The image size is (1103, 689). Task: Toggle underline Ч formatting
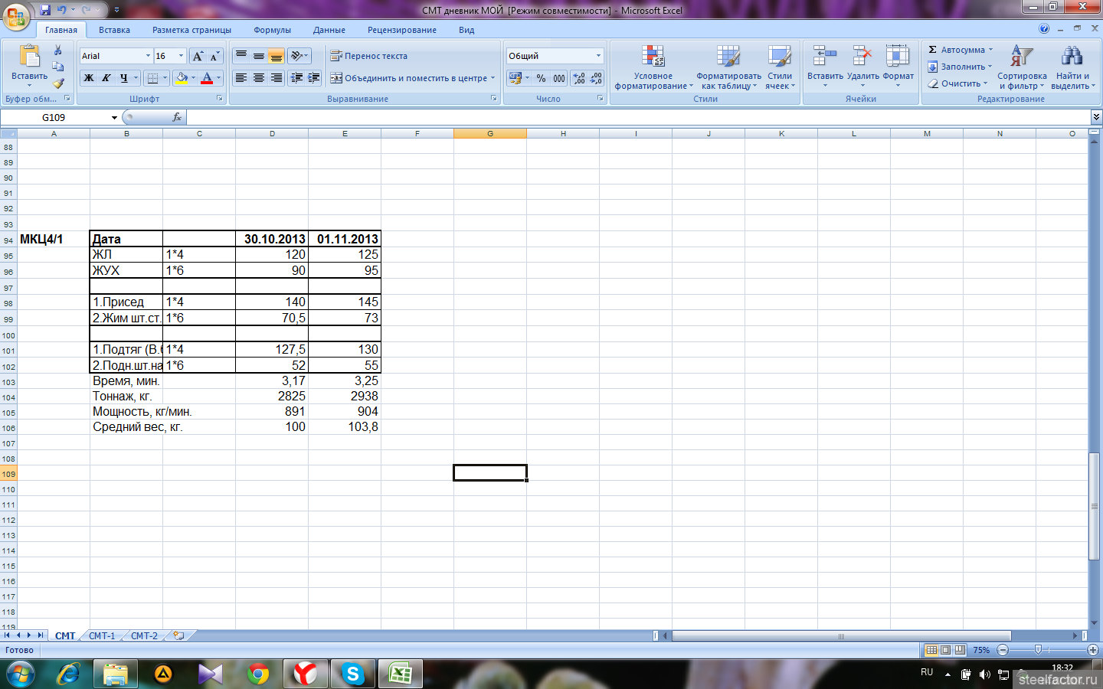point(123,78)
